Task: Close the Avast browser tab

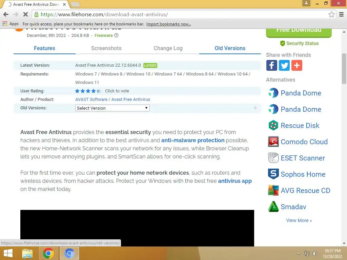Action: [64, 4]
